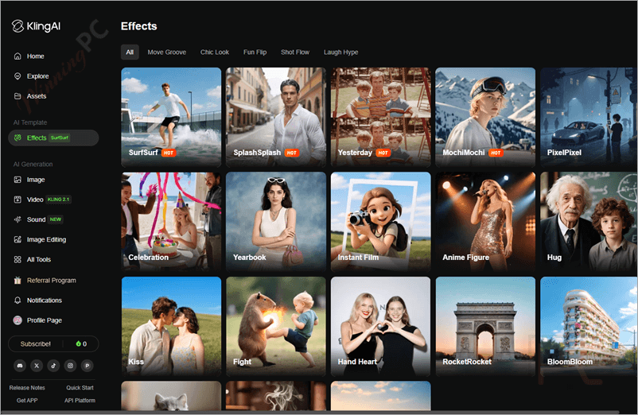
Task: Open the SplashSplash effect thumbnail
Action: 276,117
